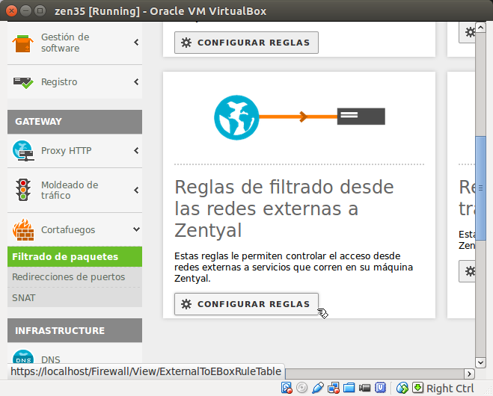The image size is (493, 396).
Task: Open the Proxy HTTP menu label
Action: pyautogui.click(x=67, y=151)
